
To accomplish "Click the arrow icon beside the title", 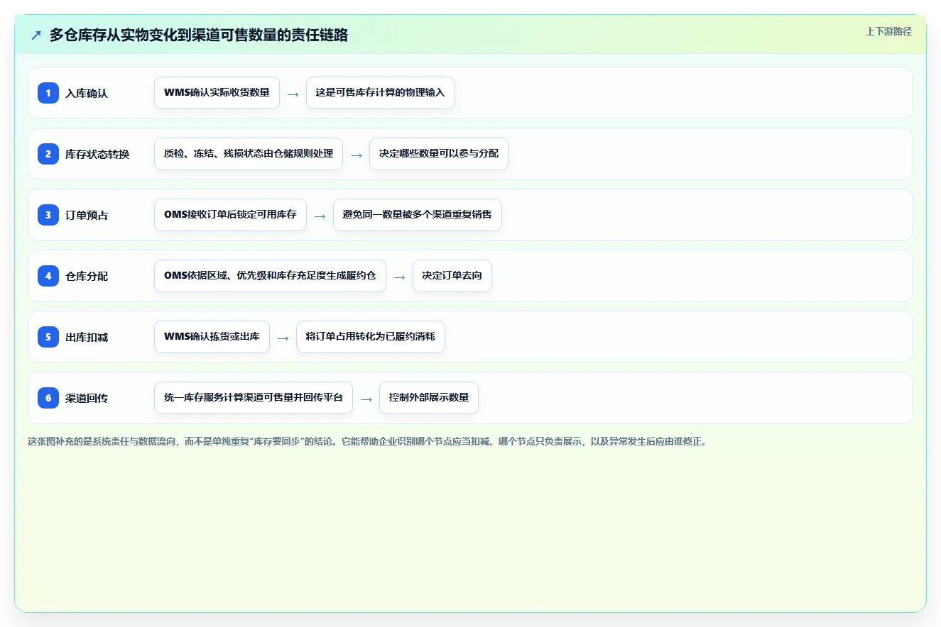I will click(x=36, y=35).
